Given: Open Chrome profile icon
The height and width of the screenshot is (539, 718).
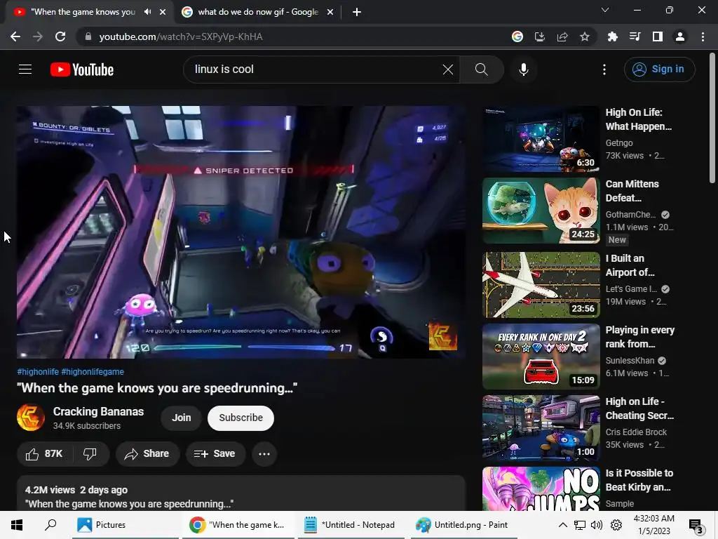Looking at the screenshot, I should (679, 36).
